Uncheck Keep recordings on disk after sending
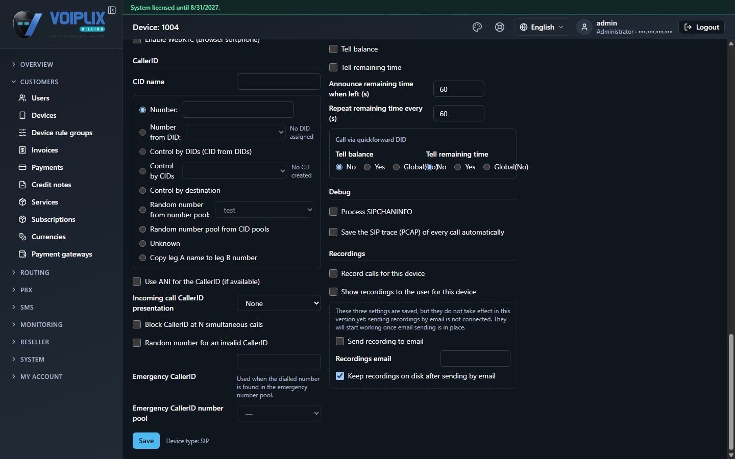 [x=340, y=376]
